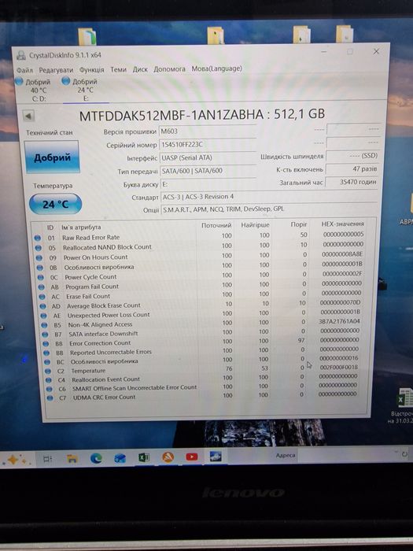Click status dot for Non-4K Aligned Access
The width and height of the screenshot is (413, 551).
(x=44, y=325)
